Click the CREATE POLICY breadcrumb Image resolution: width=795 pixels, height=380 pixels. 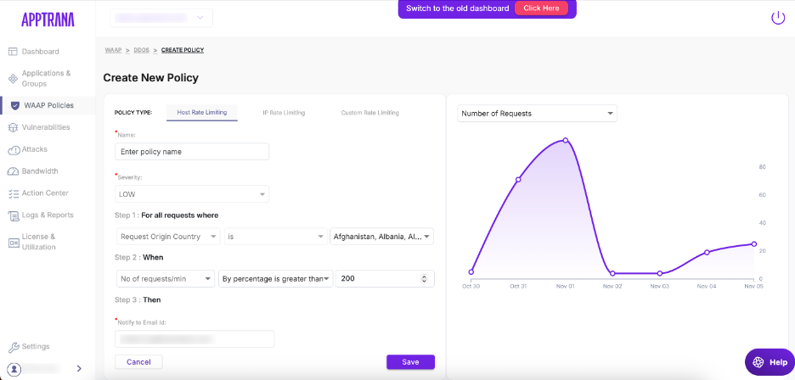click(x=183, y=50)
